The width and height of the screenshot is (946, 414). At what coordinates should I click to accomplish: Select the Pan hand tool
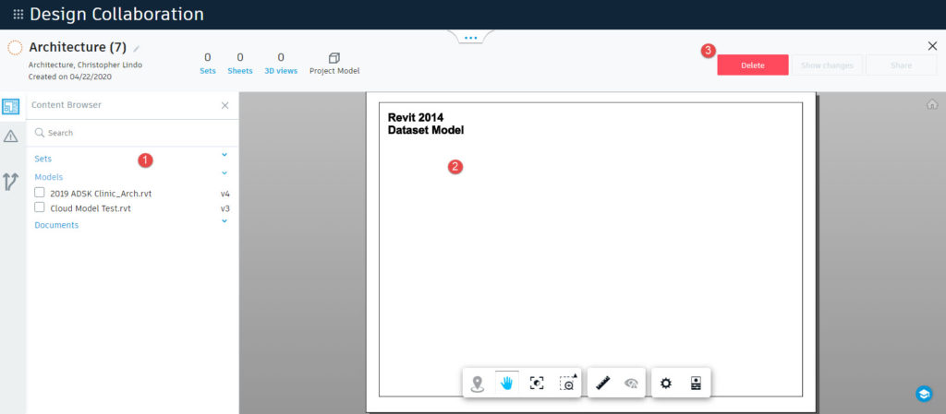[507, 384]
